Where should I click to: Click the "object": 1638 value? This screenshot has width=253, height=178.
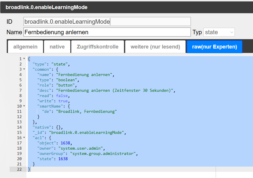point(65,143)
